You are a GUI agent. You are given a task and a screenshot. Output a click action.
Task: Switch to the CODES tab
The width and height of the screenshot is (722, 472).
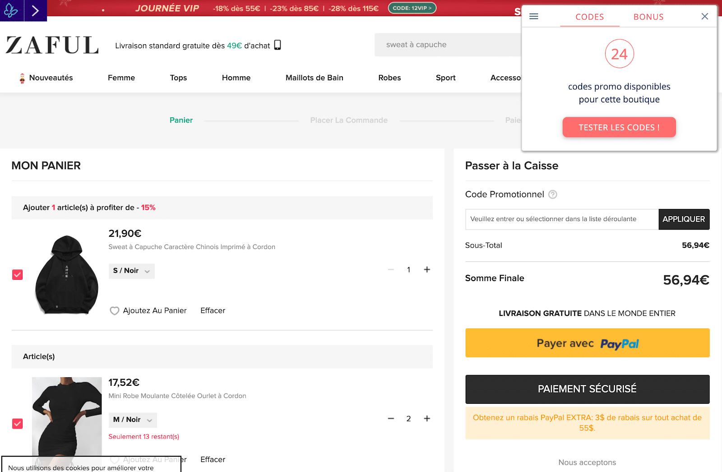(x=590, y=17)
